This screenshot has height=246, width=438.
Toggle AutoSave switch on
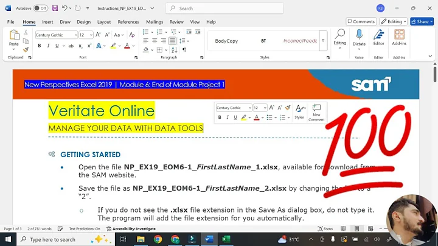click(x=40, y=9)
